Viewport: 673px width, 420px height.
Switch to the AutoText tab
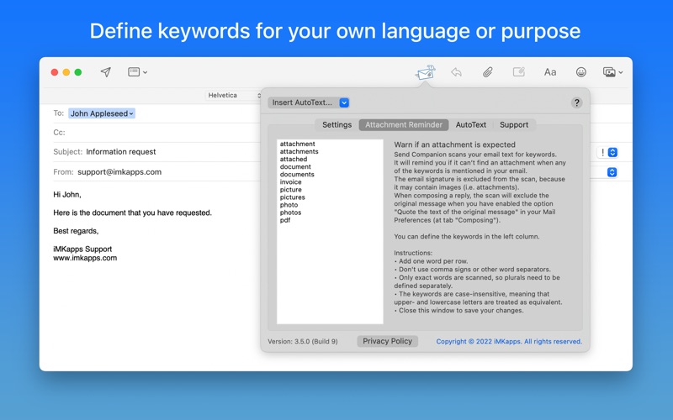[471, 124]
